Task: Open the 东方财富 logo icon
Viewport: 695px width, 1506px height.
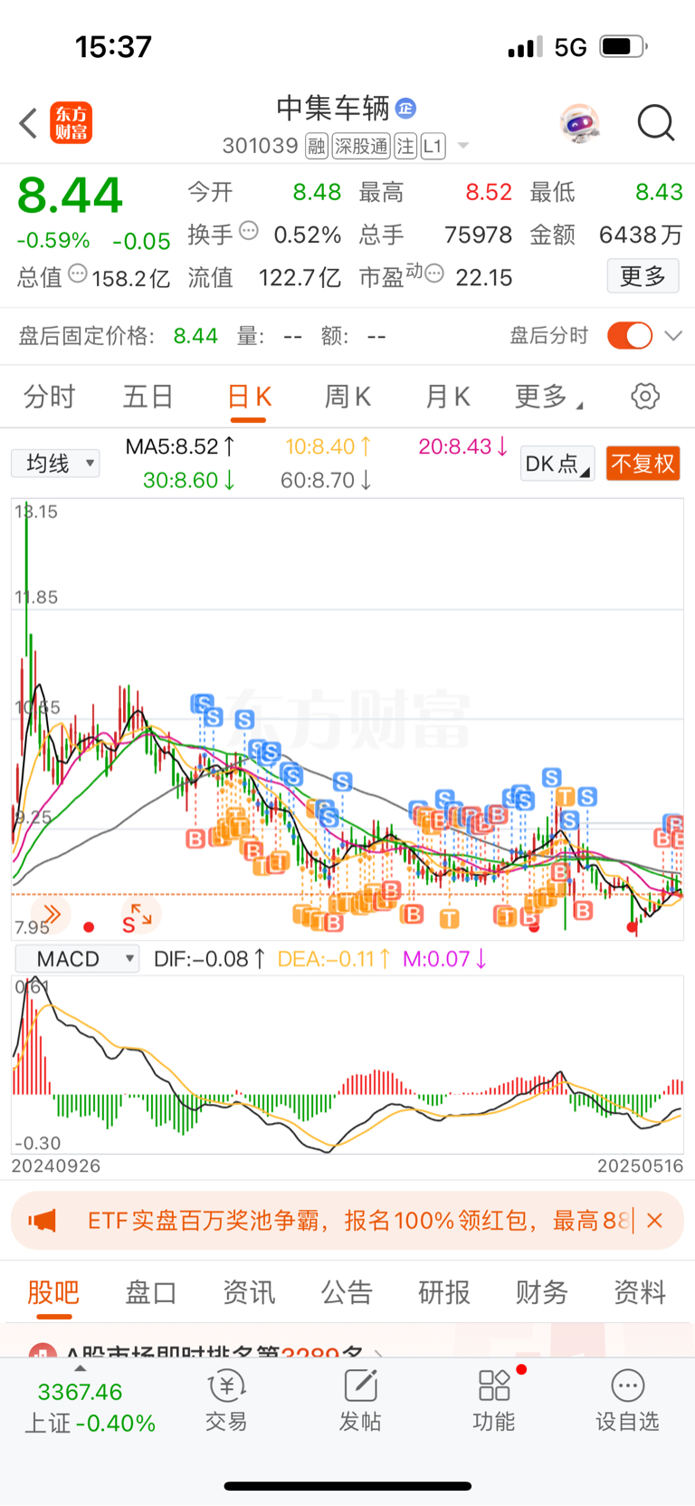Action: pyautogui.click(x=71, y=123)
